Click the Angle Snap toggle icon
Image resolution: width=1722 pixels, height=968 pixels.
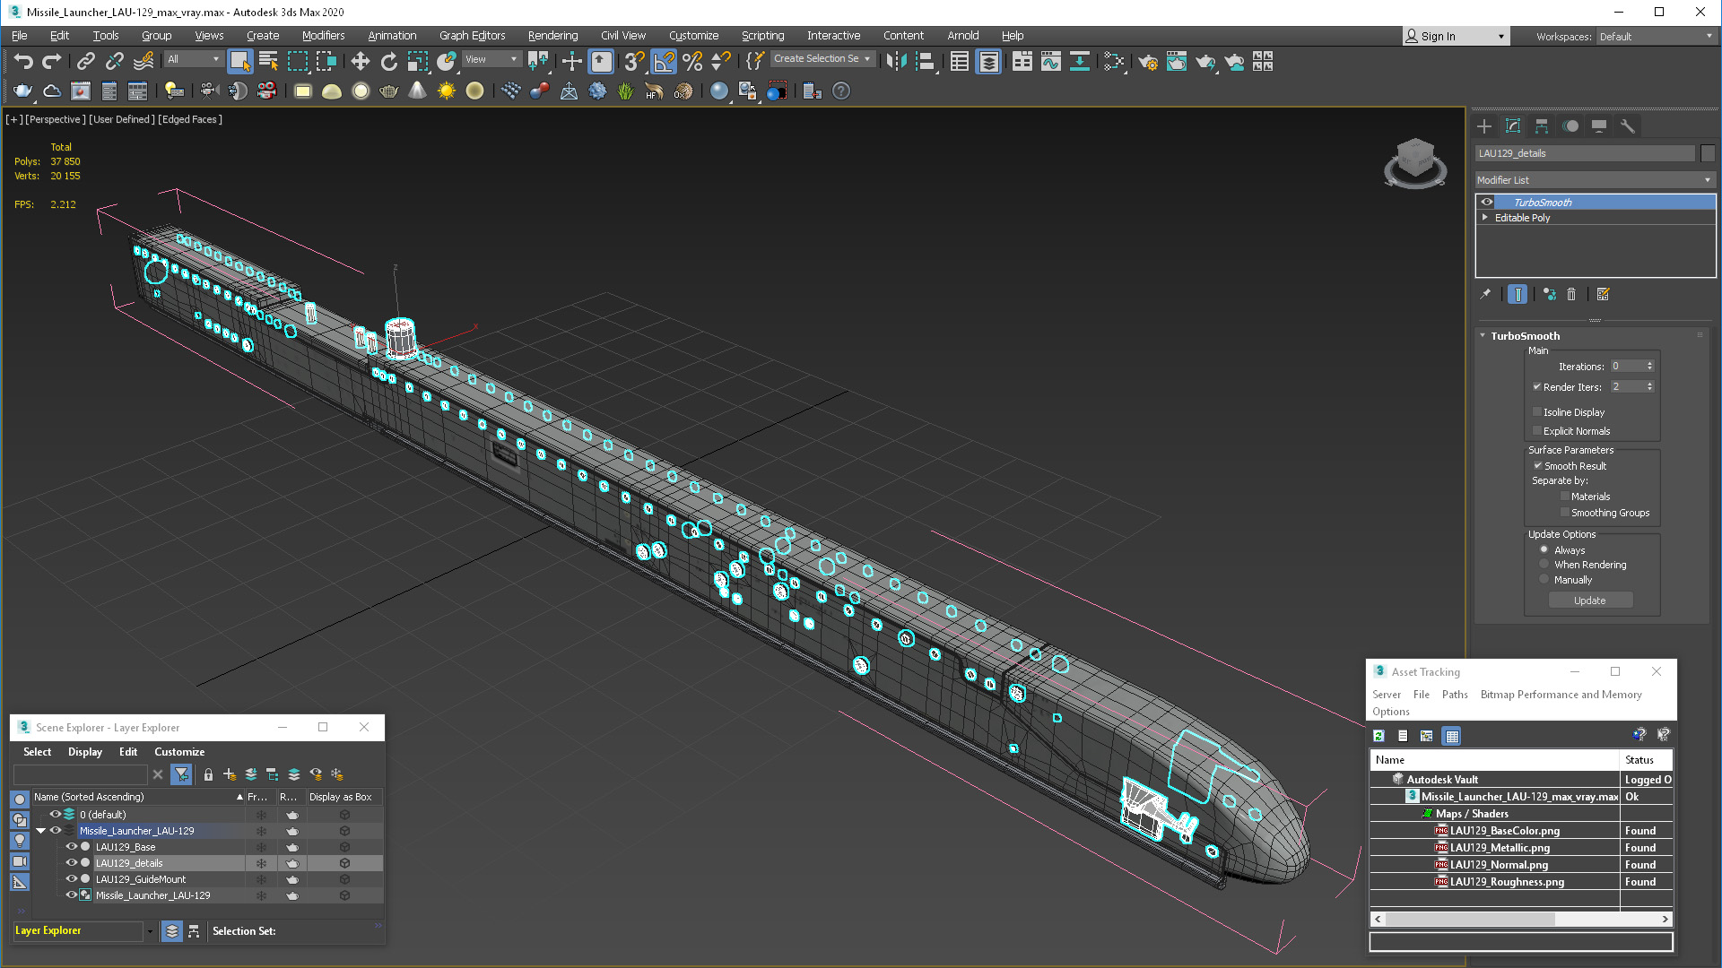pos(664,61)
